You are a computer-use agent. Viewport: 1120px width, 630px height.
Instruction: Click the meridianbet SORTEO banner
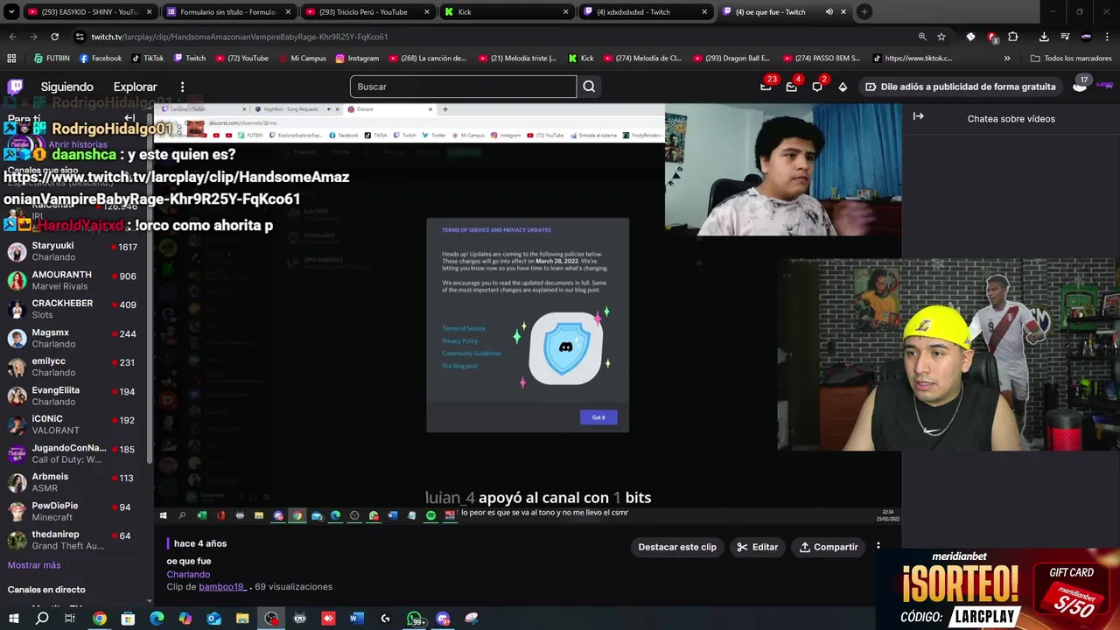(997, 591)
